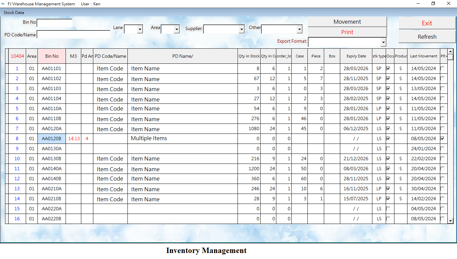Select bin cell AA0210A

(x=52, y=189)
